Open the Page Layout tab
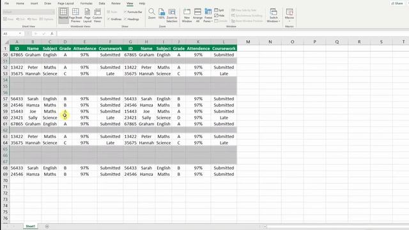 (66, 3)
